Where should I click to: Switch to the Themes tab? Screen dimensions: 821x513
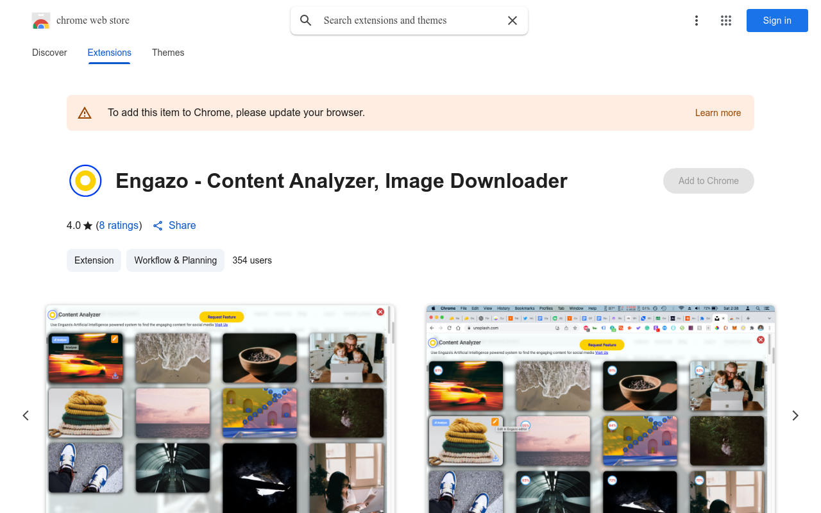point(168,53)
